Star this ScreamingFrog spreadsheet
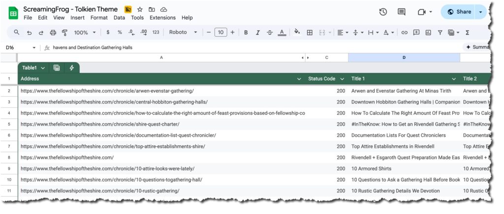 point(140,9)
